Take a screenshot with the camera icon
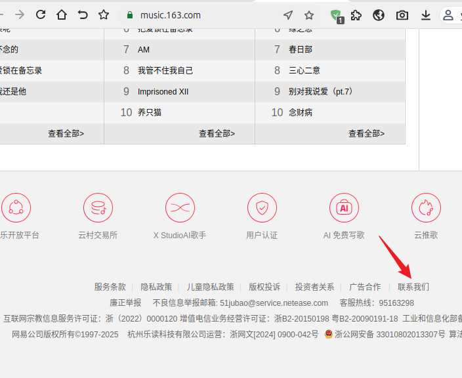The image size is (462, 378). pos(402,15)
